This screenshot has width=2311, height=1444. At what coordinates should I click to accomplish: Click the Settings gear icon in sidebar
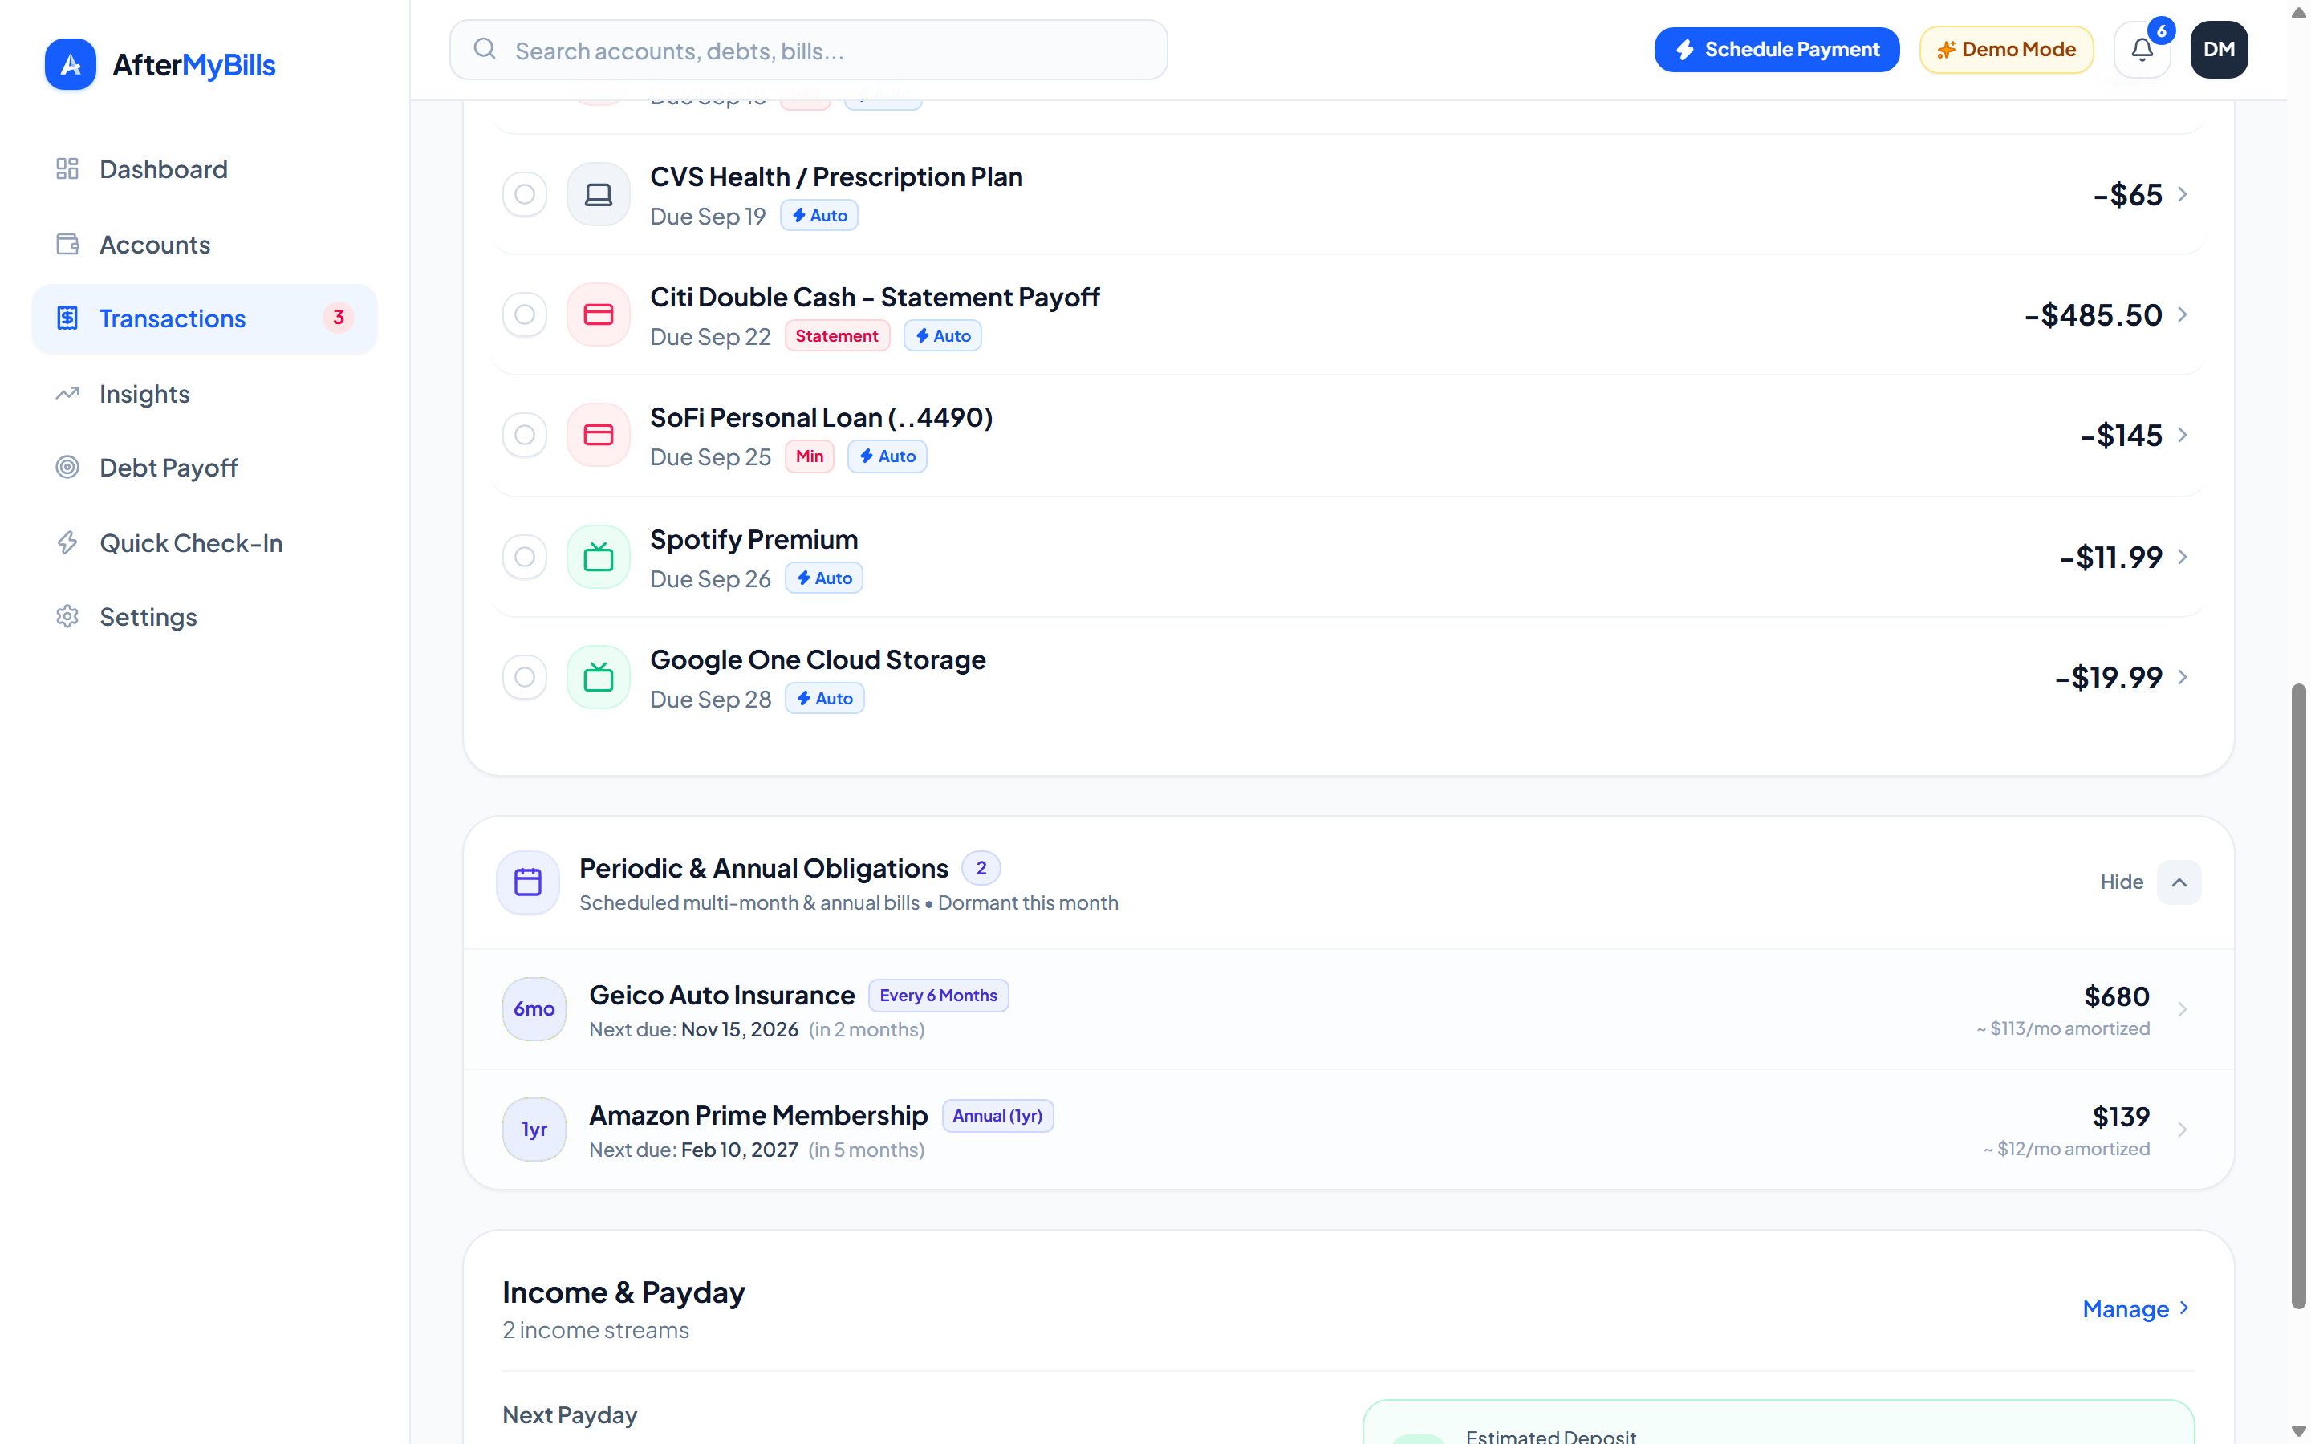[x=67, y=617]
